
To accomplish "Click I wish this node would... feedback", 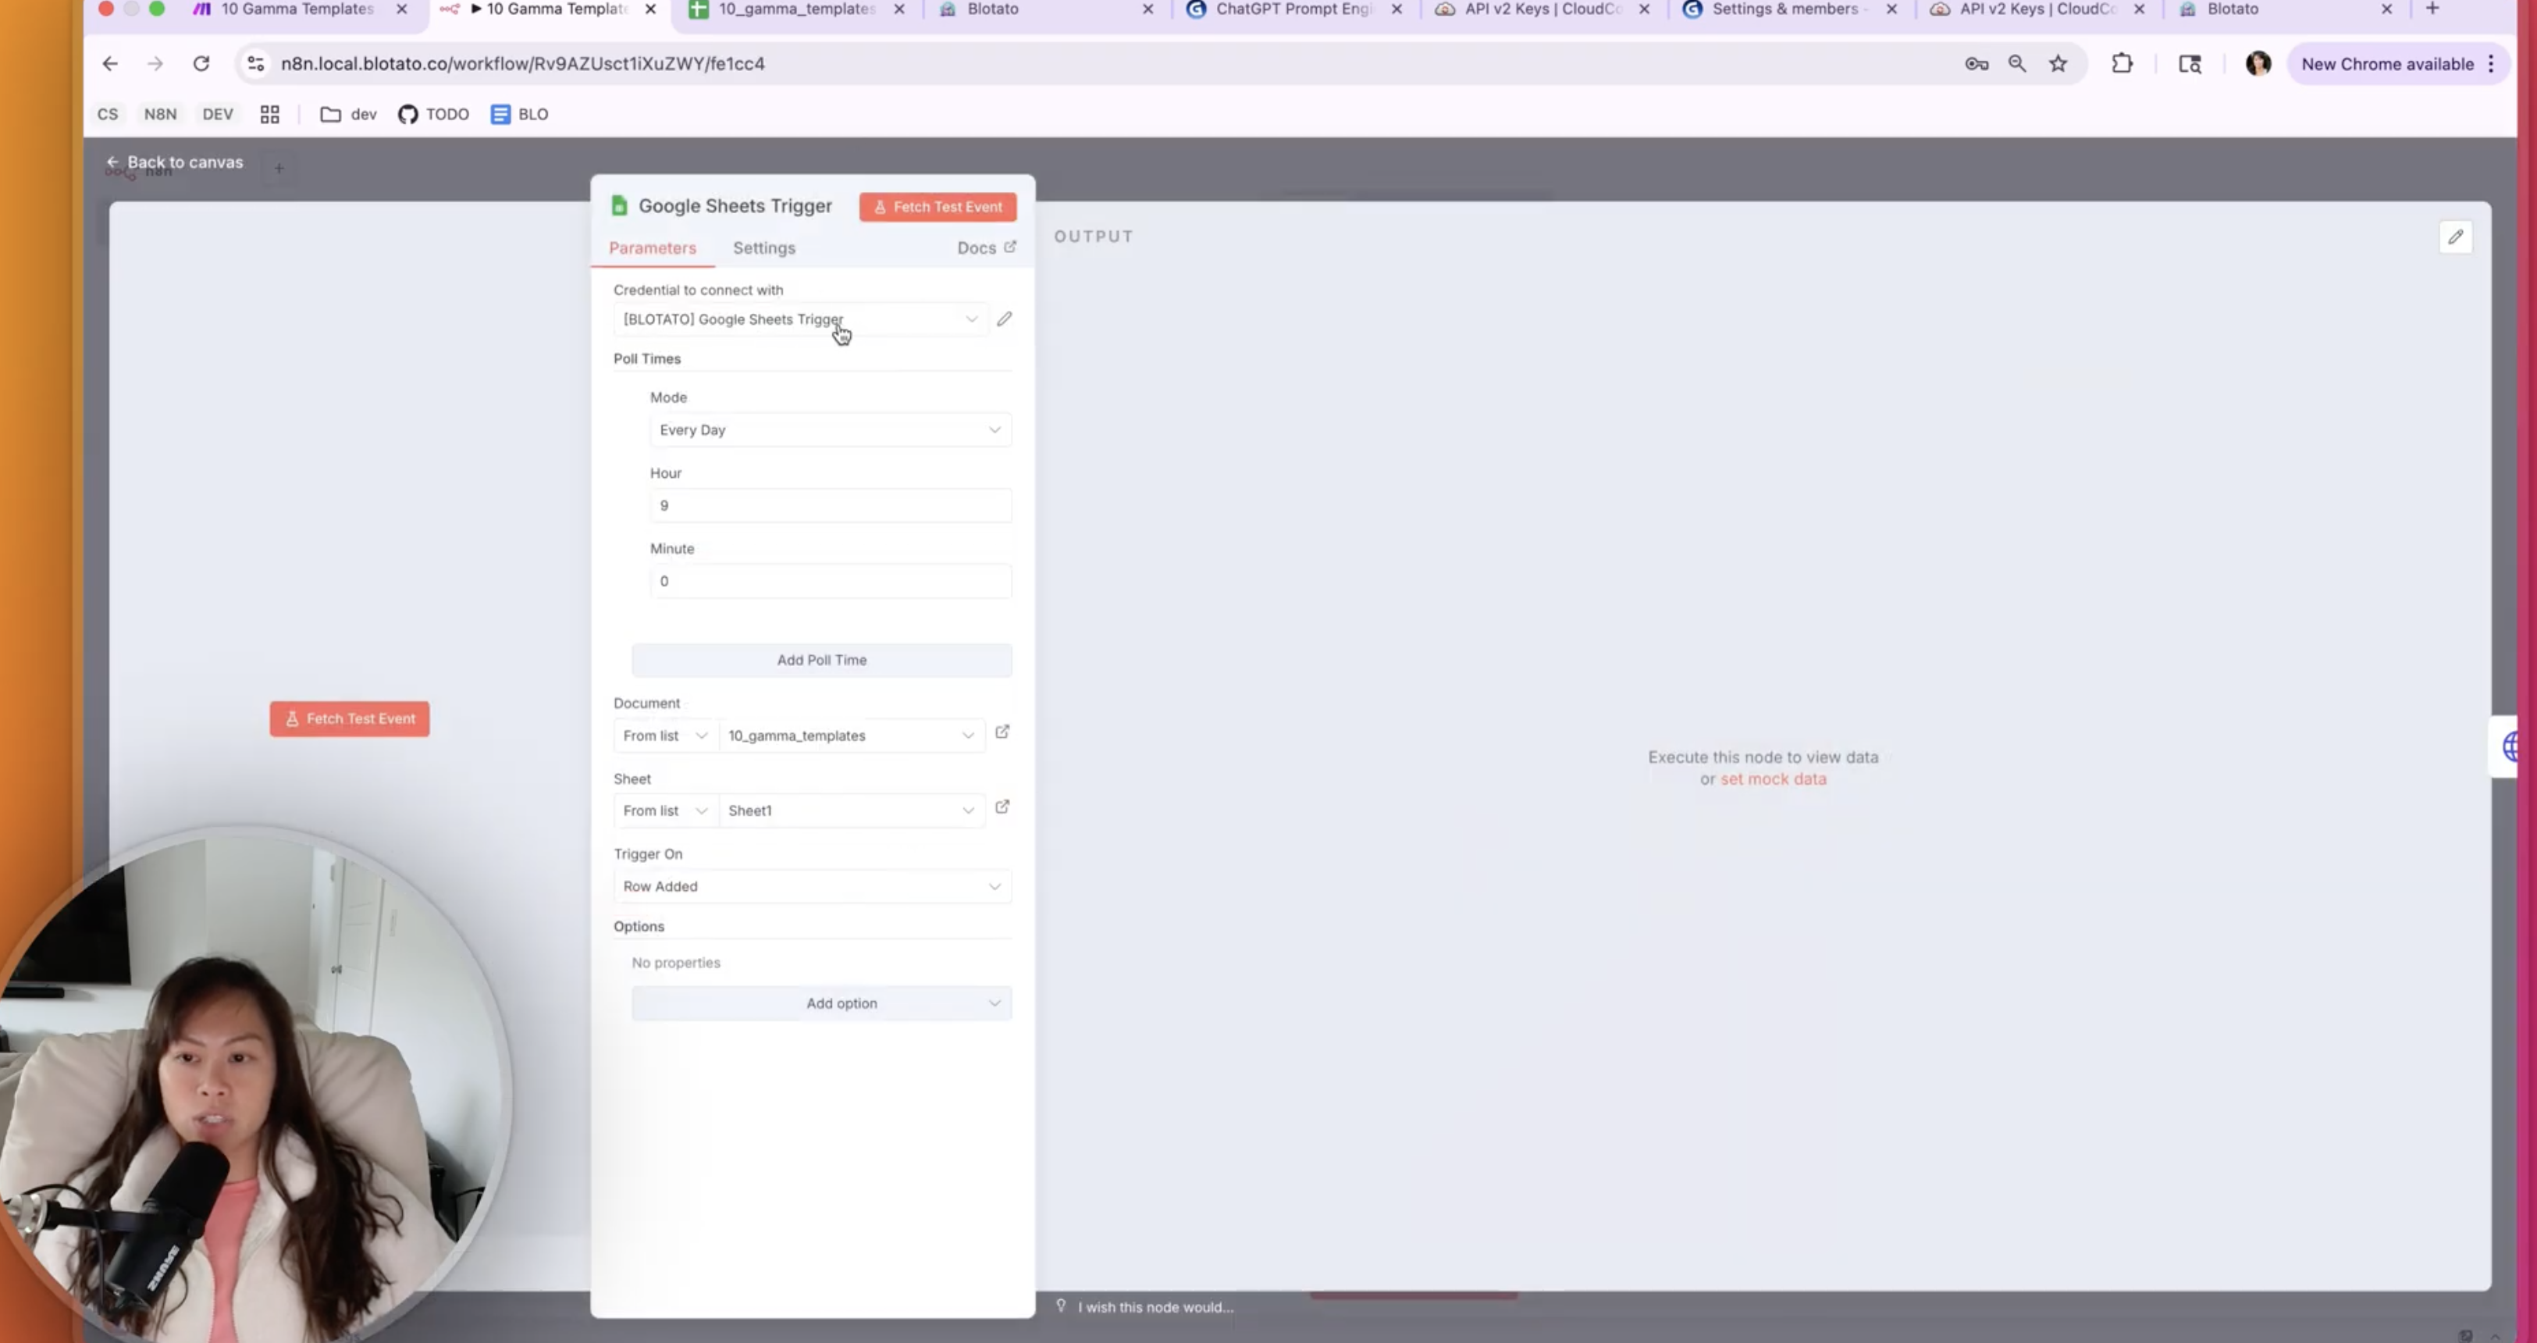I will pyautogui.click(x=1144, y=1306).
